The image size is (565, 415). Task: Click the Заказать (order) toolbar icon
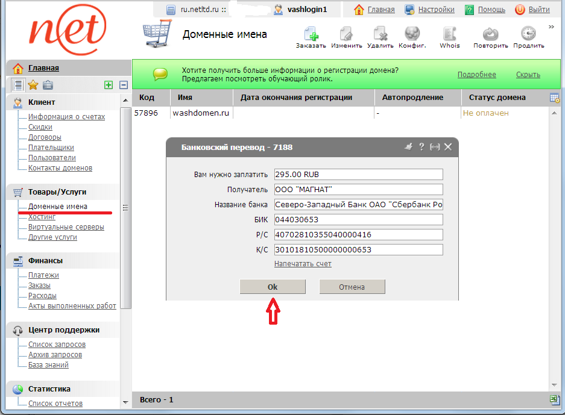(x=311, y=34)
